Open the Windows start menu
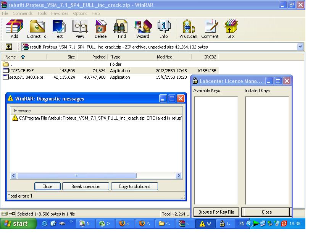The image size is (313, 235). tap(18, 224)
